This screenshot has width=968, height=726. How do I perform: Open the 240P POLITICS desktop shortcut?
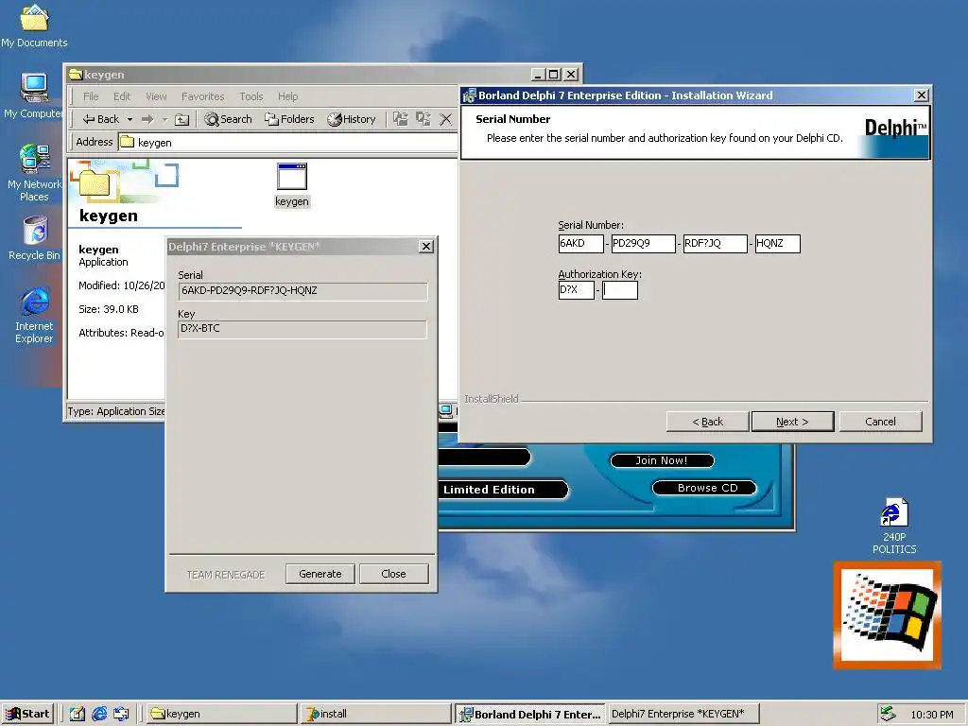[894, 526]
